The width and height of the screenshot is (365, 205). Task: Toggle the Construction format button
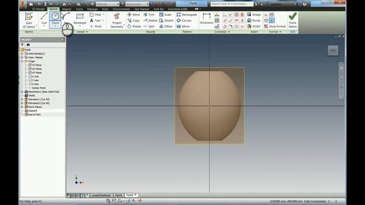[266, 15]
